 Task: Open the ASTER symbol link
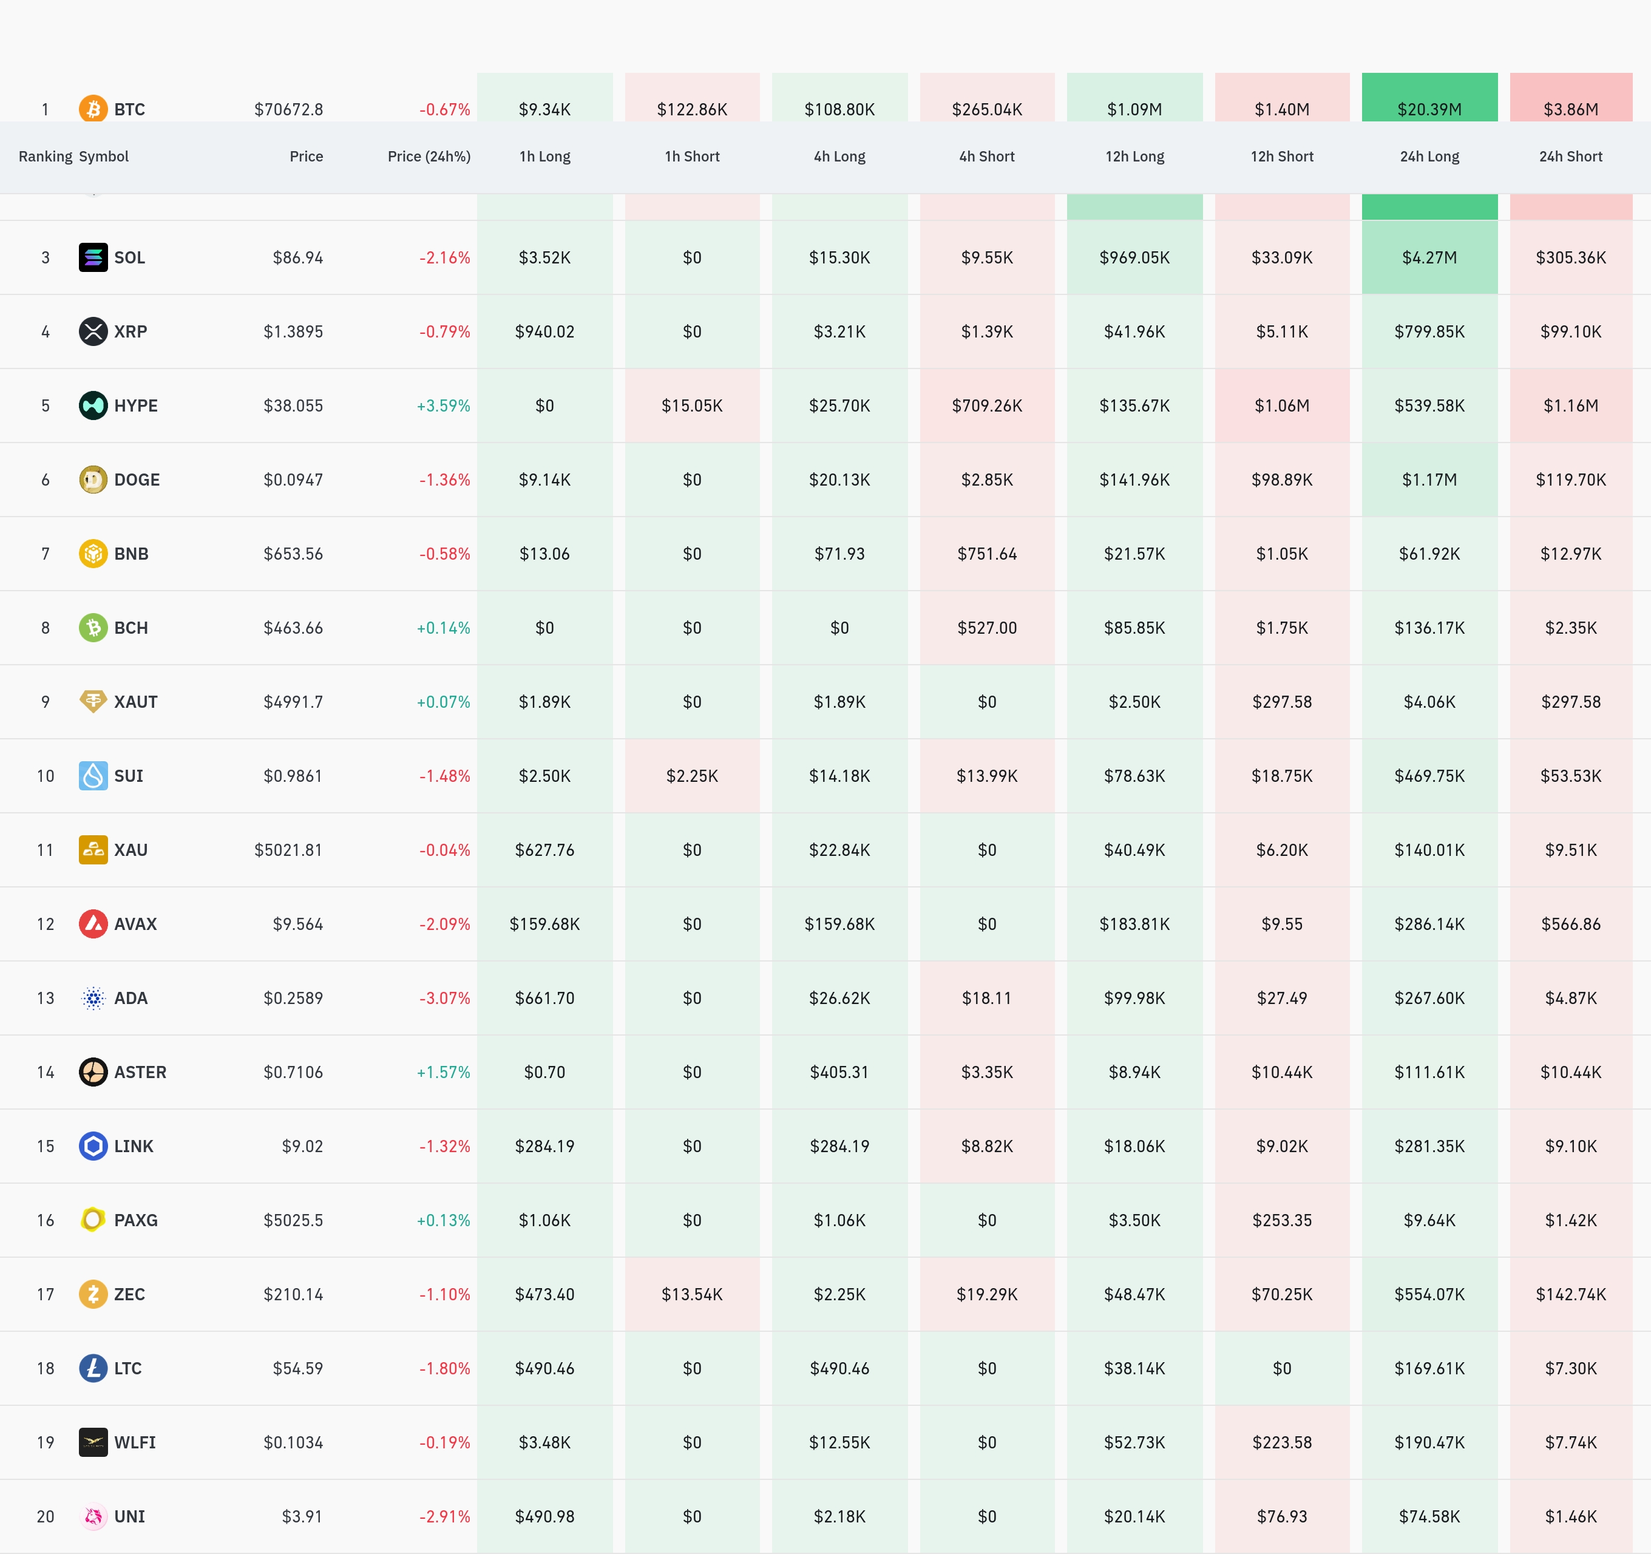coord(140,1072)
